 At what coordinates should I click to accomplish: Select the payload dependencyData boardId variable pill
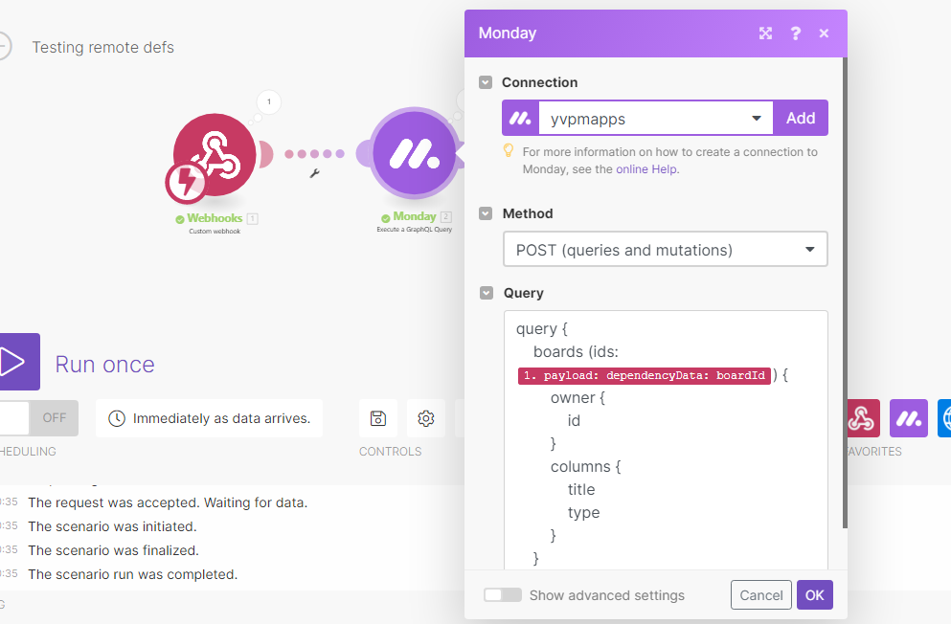coord(645,375)
